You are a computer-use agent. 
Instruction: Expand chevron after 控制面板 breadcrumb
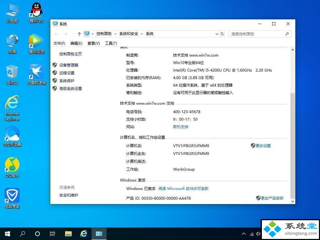[115, 34]
